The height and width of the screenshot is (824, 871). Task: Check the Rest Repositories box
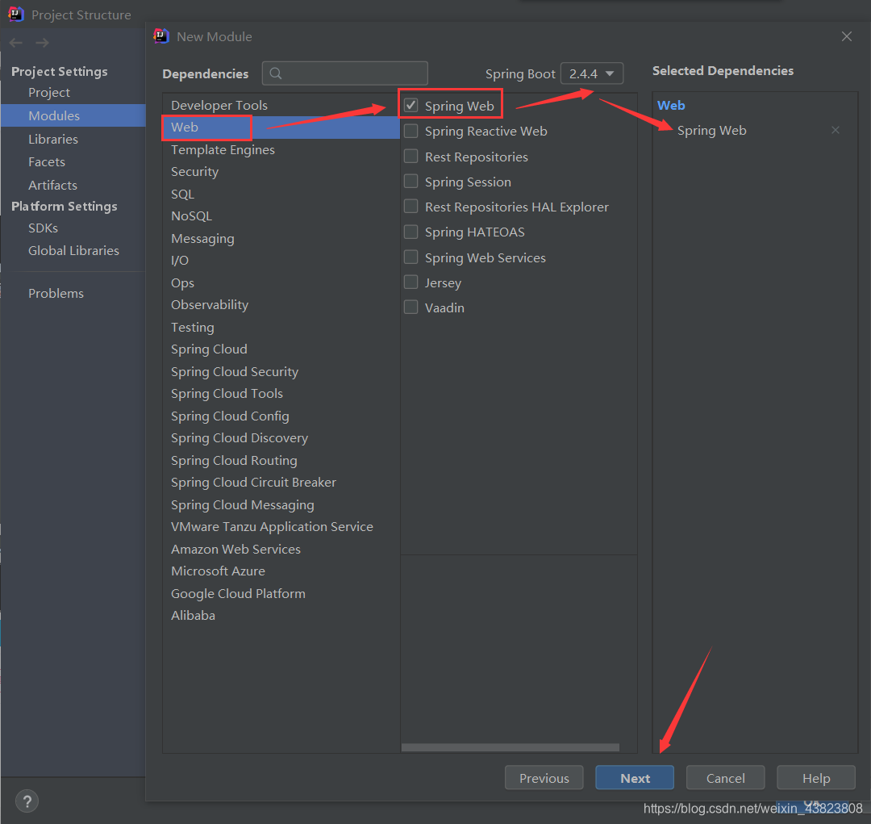point(411,157)
